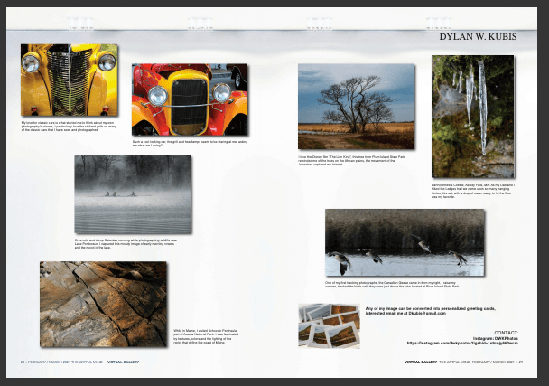Viewport: 549px width, 386px height.
Task: Open the greeting cards pile image
Action: tap(329, 326)
